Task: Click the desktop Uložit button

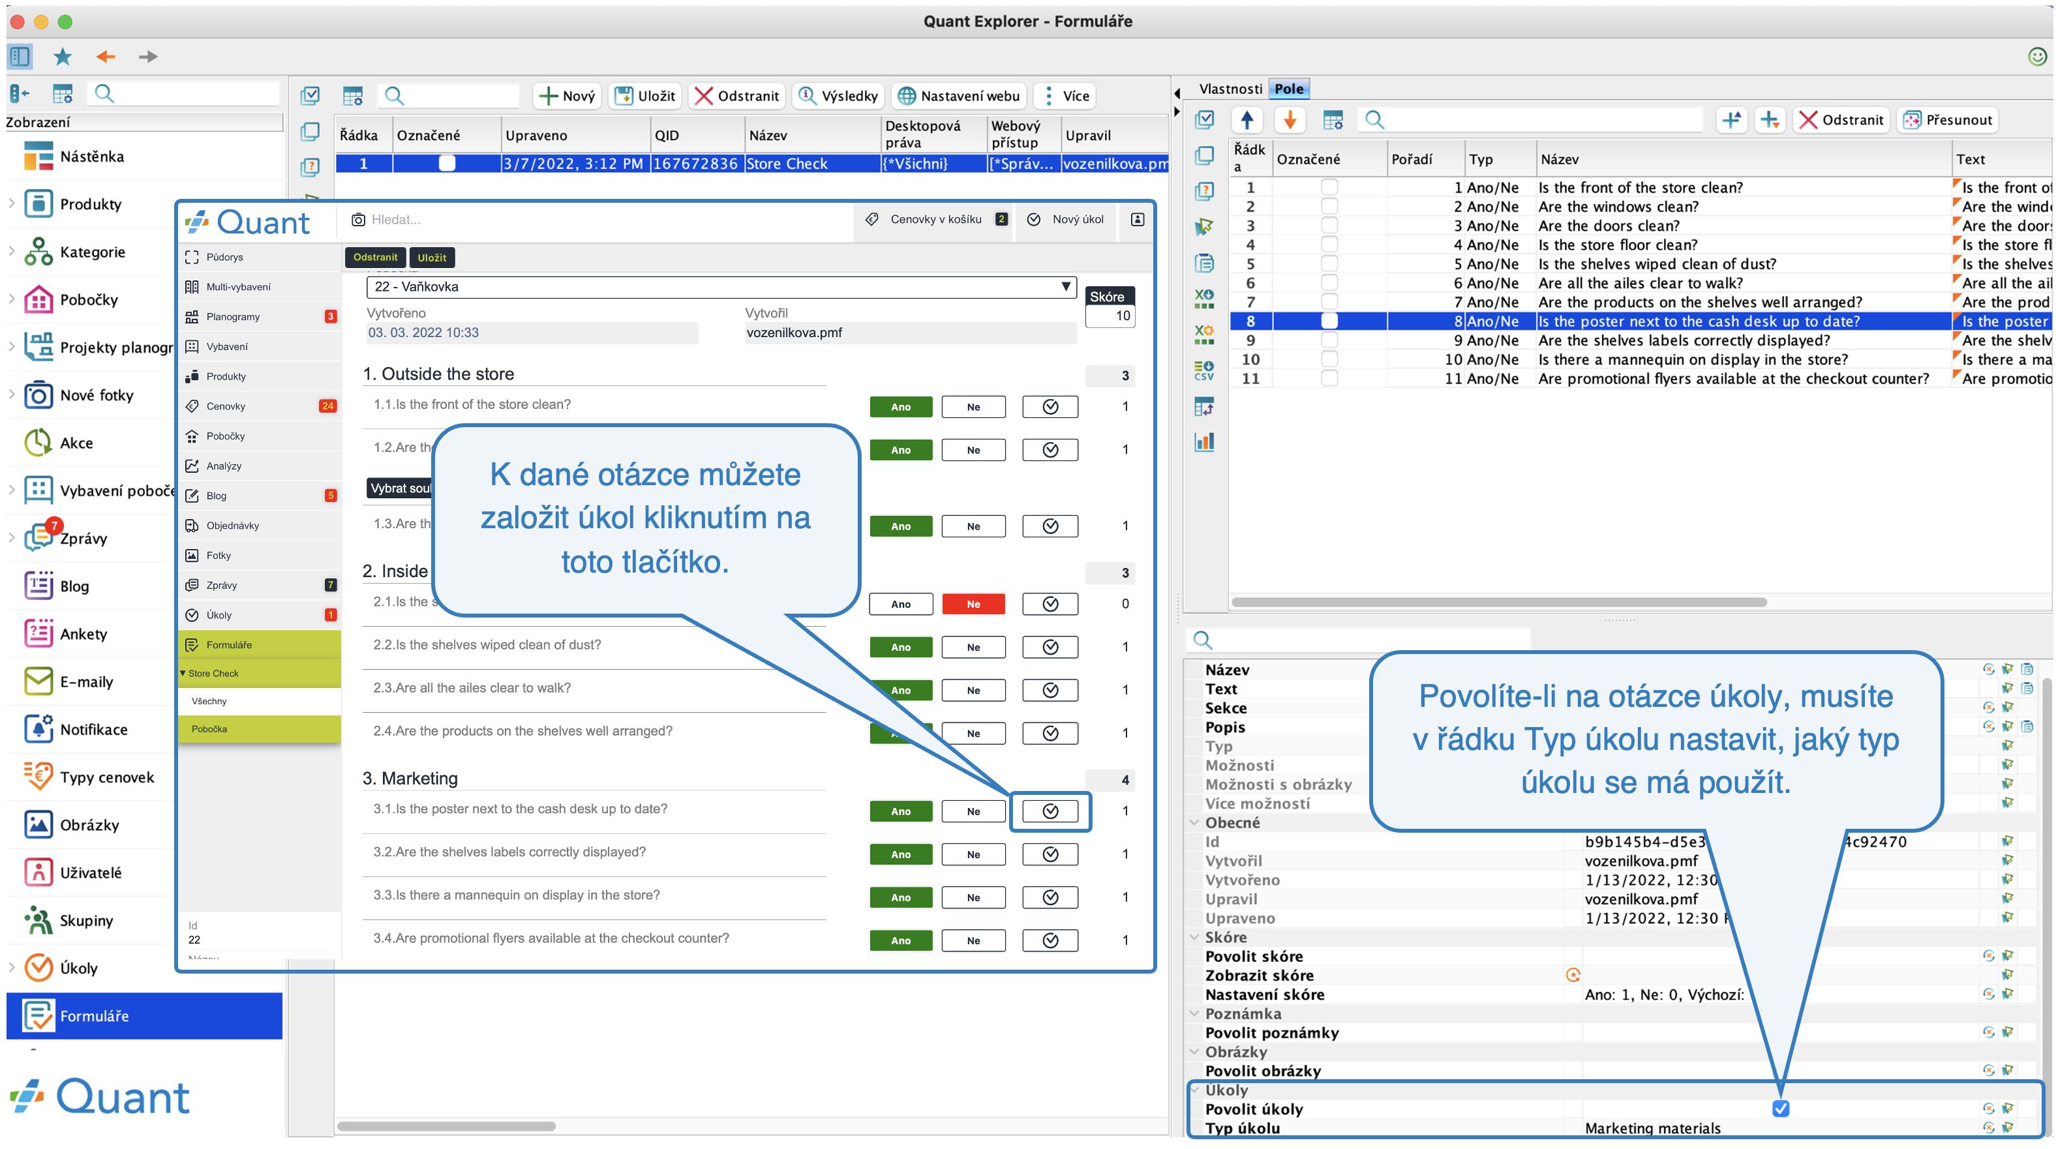Action: coord(645,96)
